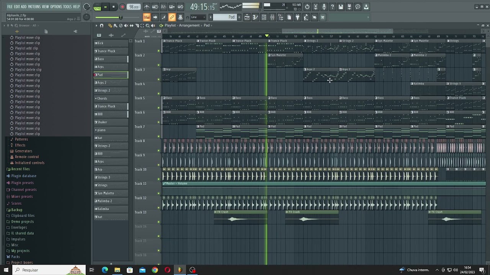Toggle loop recording

pyautogui.click(x=180, y=7)
